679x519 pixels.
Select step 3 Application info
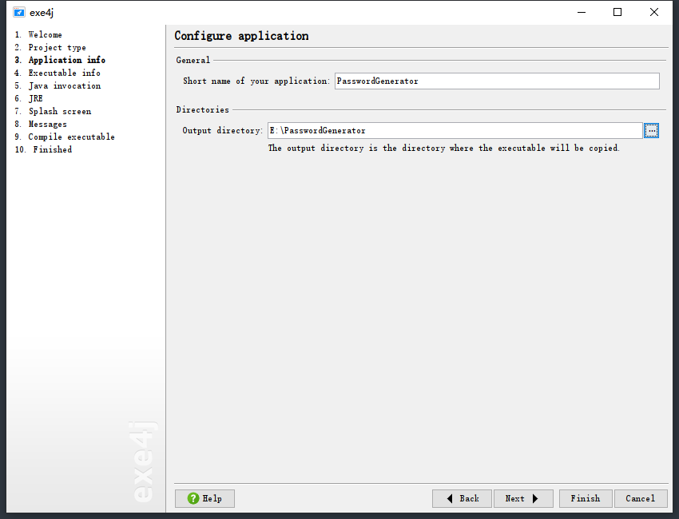[60, 60]
